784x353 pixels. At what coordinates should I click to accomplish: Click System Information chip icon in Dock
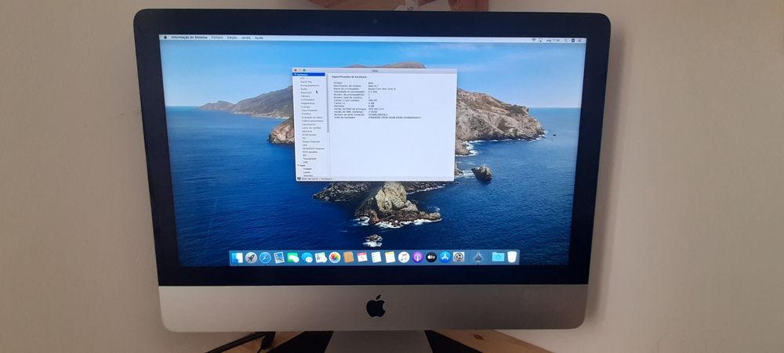click(x=478, y=258)
